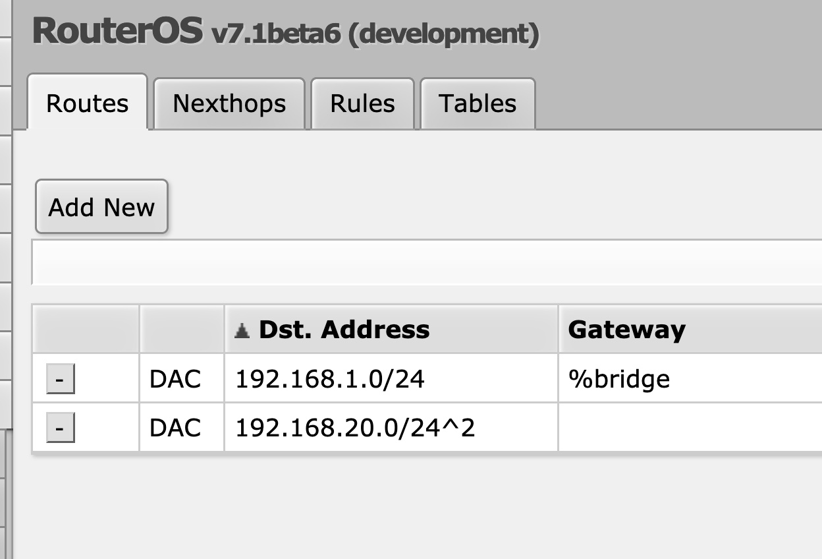Click the sort arrow beside Dst. Address
The image size is (822, 559).
coord(242,330)
